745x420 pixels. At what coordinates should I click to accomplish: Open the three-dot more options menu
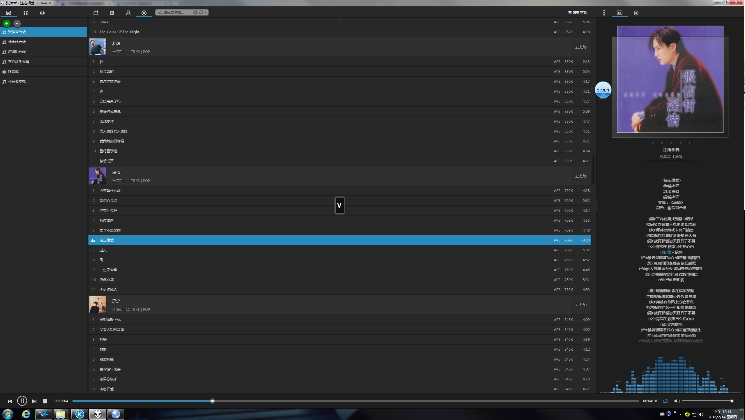pyautogui.click(x=604, y=13)
